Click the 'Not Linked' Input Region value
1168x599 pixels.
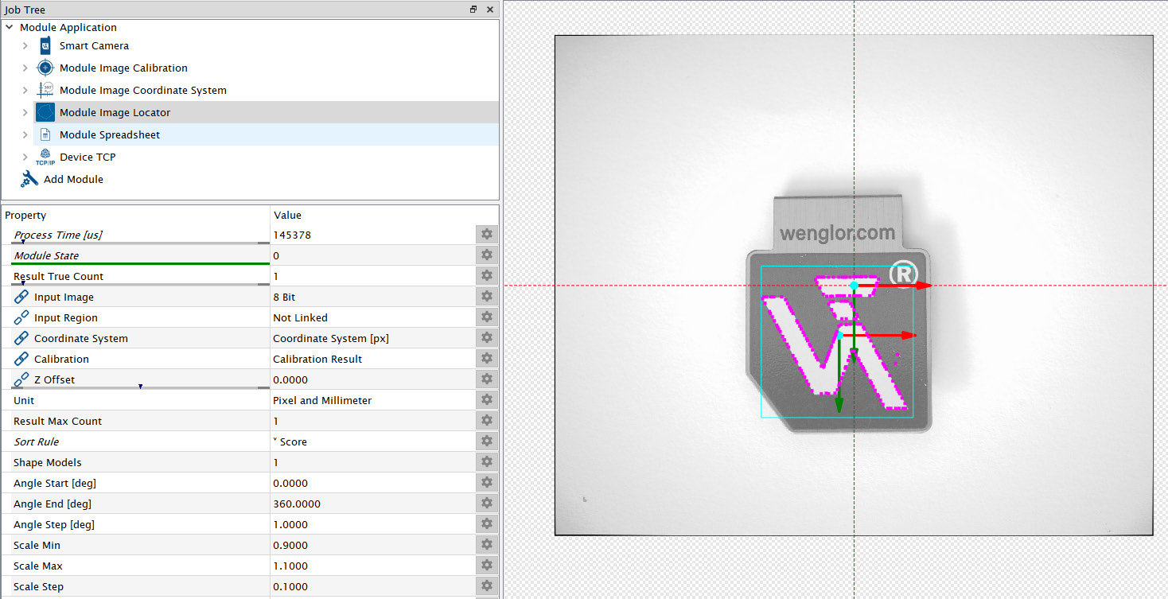pyautogui.click(x=300, y=317)
